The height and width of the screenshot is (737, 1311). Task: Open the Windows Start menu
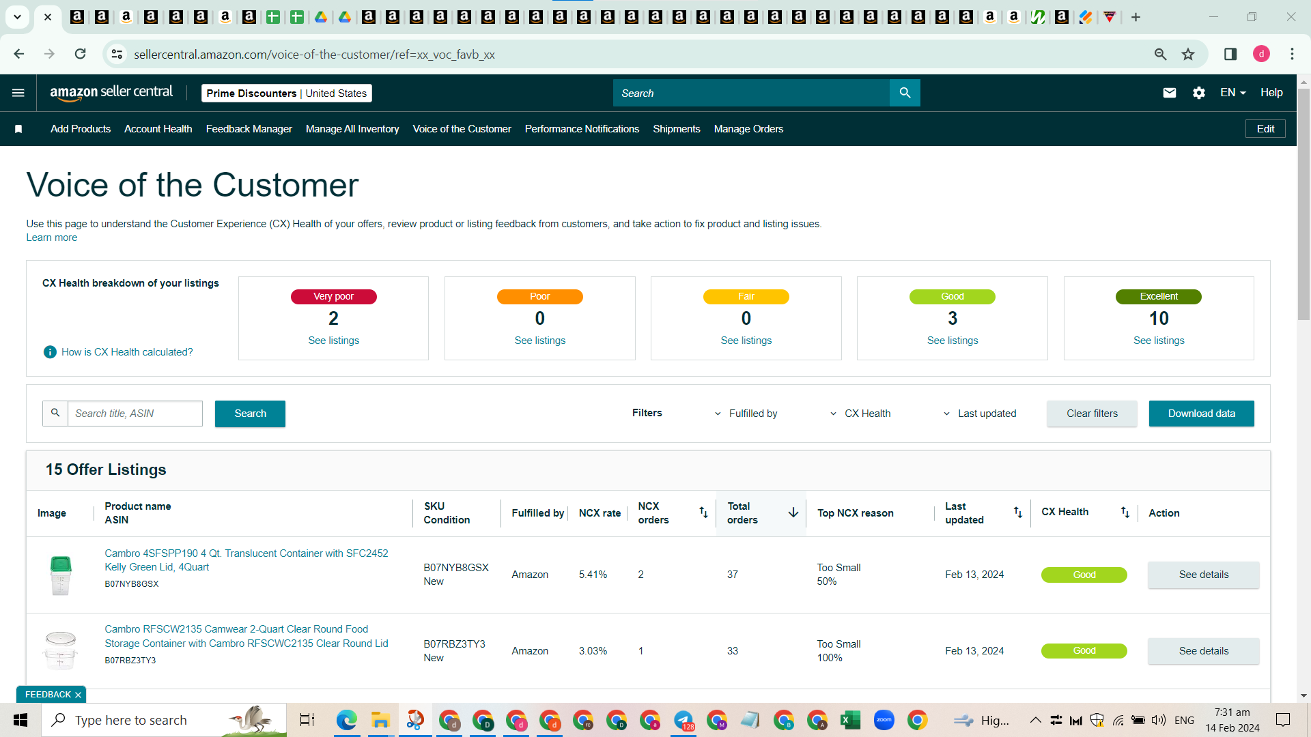coord(20,720)
